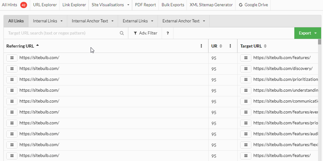
Task: Click the Target URL text sitebulb.com/communicatio
Action: point(286,101)
